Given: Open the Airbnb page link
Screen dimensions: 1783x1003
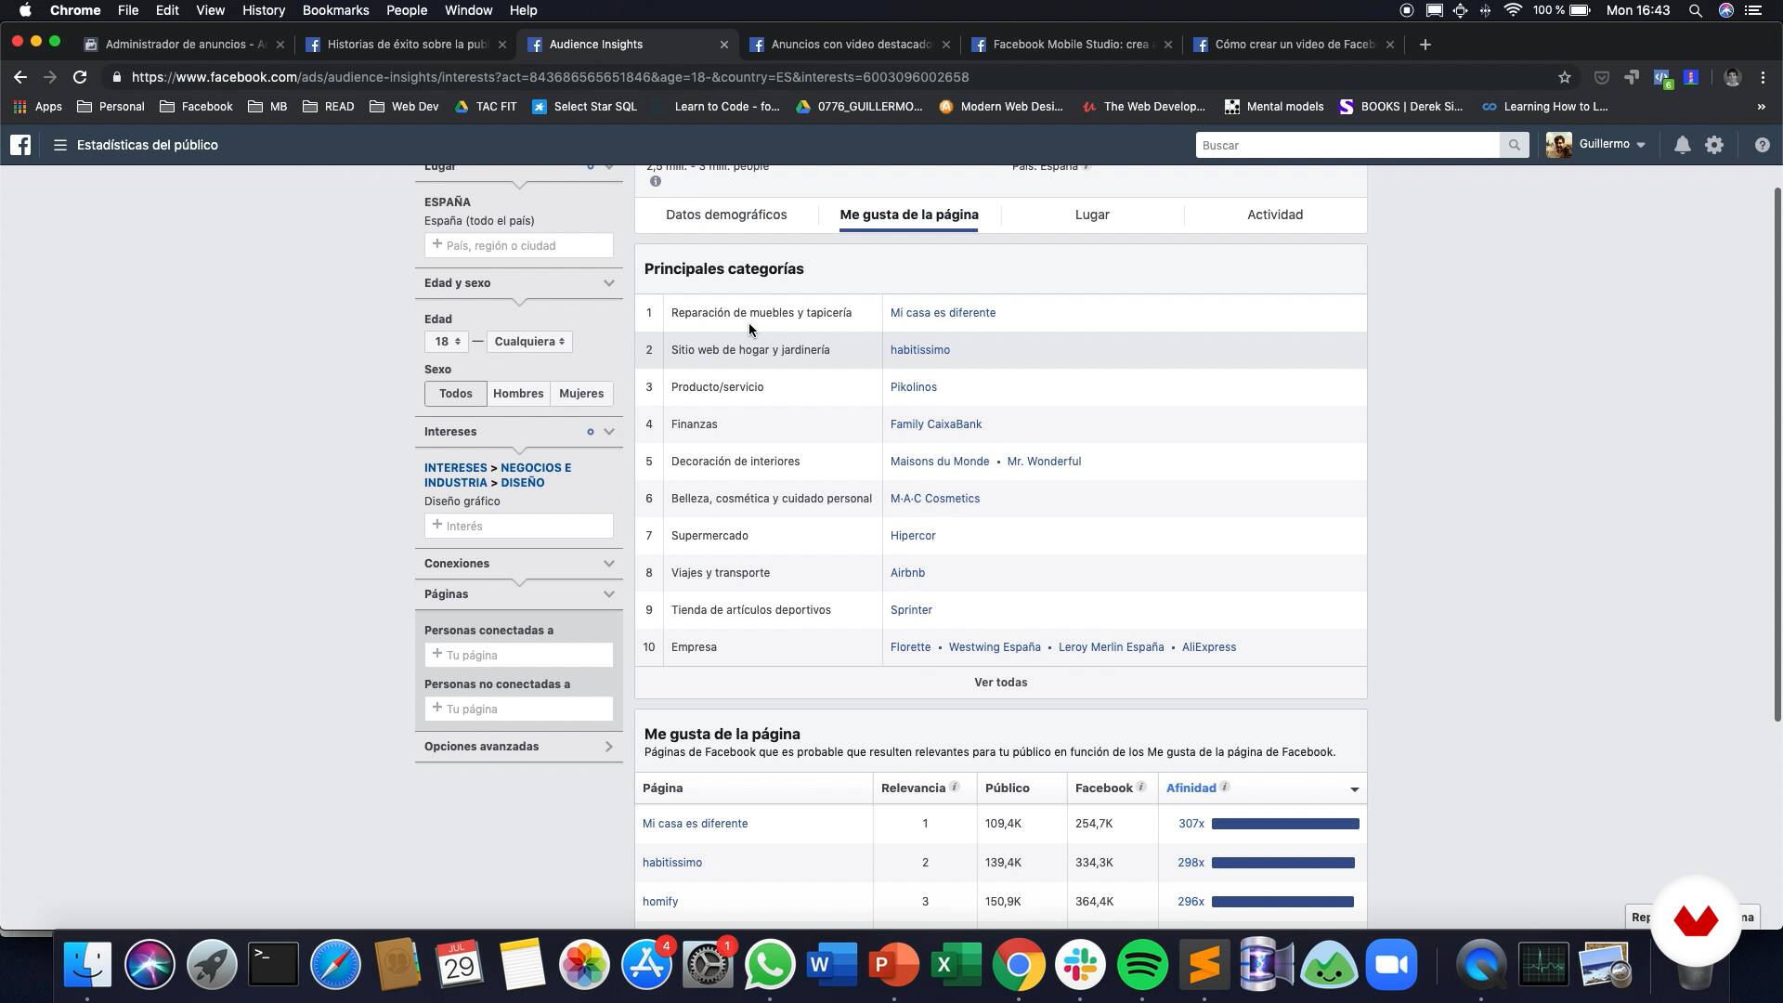Looking at the screenshot, I should click(x=907, y=573).
